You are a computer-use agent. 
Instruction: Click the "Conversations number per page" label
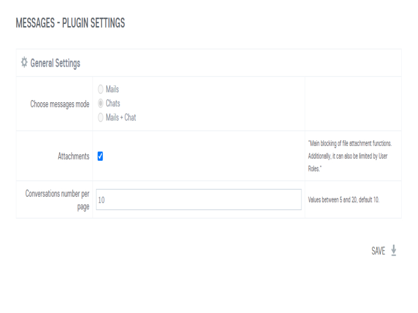(57, 200)
